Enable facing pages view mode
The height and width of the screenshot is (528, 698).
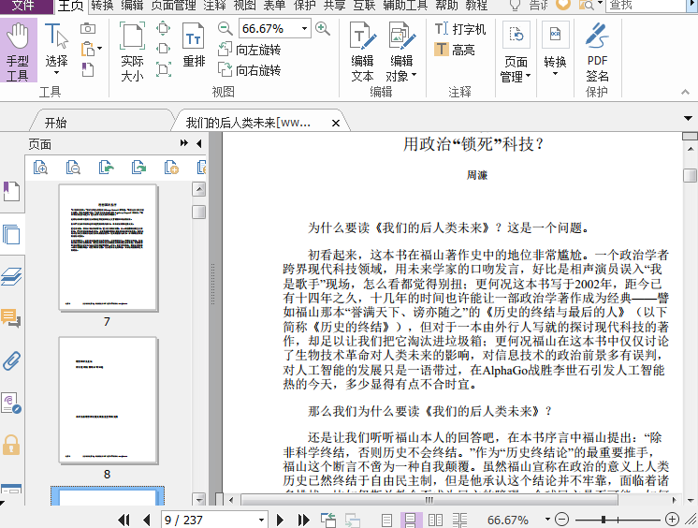(435, 520)
